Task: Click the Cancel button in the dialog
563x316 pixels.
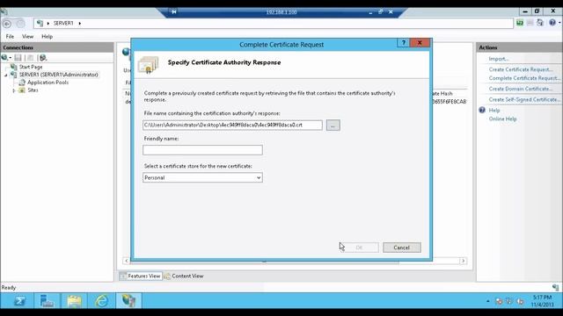Action: coord(401,248)
